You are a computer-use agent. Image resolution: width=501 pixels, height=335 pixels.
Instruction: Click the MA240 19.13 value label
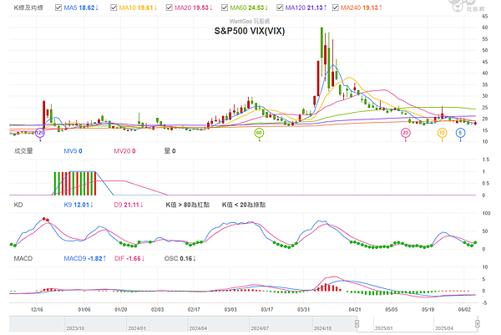362,8
